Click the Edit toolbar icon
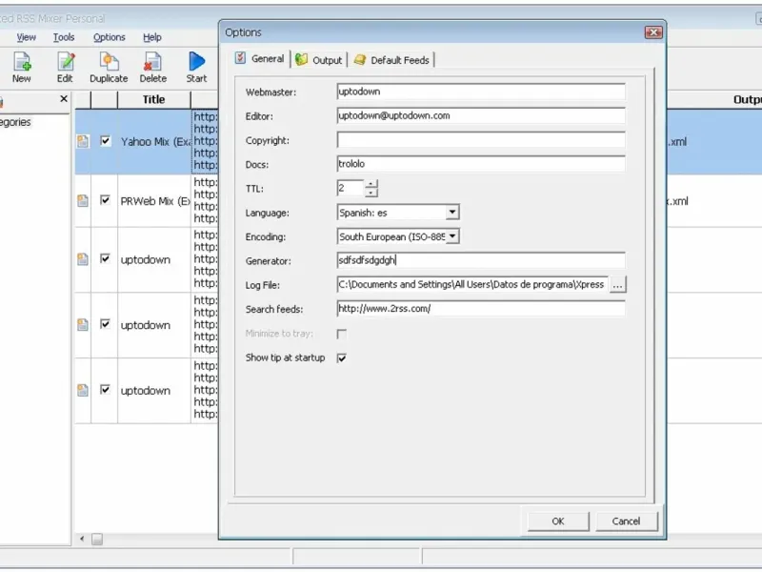762x572 pixels. (65, 62)
